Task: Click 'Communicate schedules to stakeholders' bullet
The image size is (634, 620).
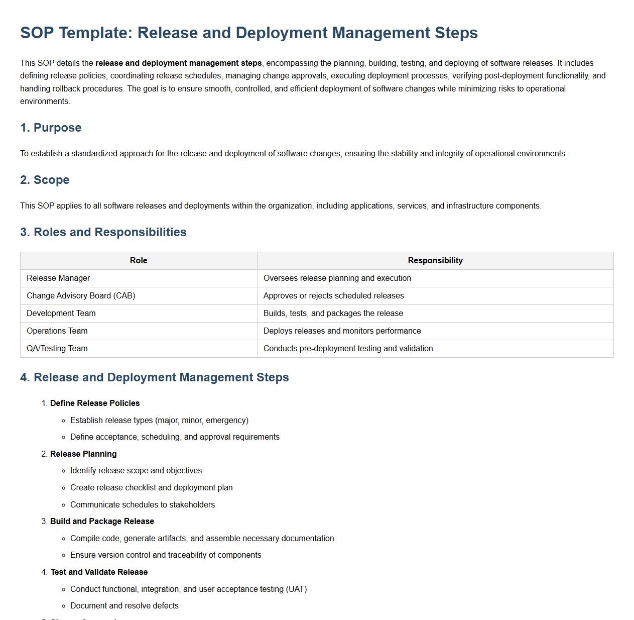Action: tap(143, 505)
